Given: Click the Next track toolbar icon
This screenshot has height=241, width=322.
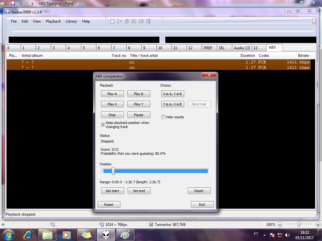Looking at the screenshot, I should [x=141, y=21].
